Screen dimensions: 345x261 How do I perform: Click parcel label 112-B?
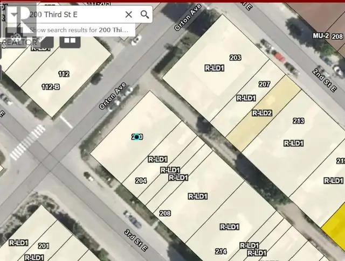(51, 87)
